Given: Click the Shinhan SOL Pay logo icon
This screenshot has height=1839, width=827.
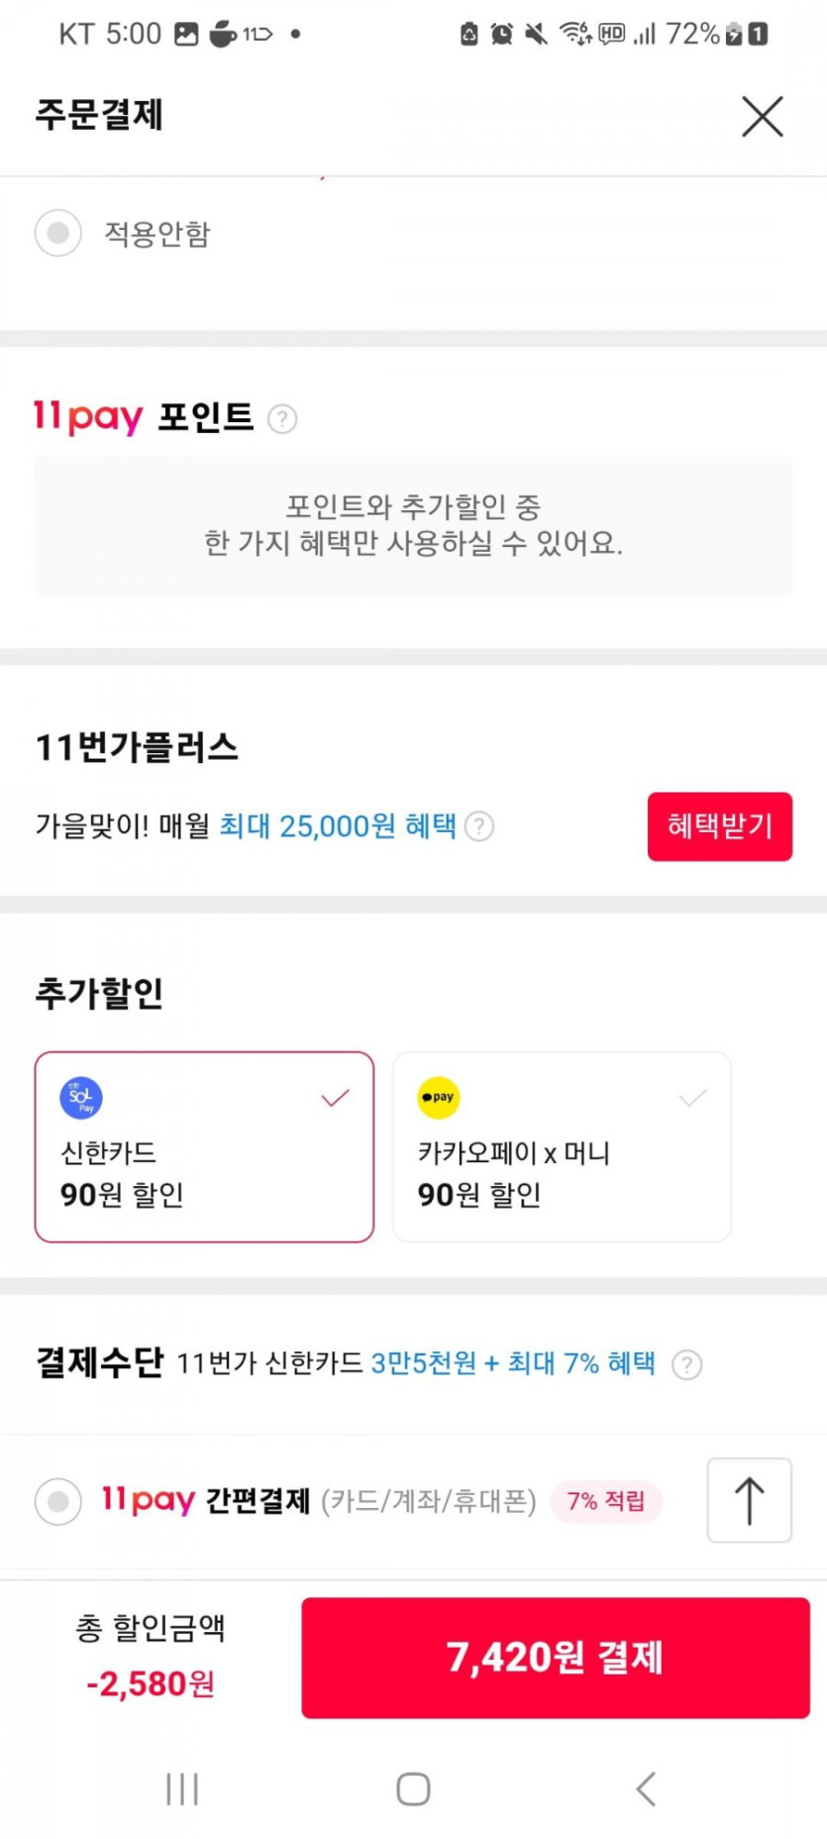Looking at the screenshot, I should coord(81,1098).
